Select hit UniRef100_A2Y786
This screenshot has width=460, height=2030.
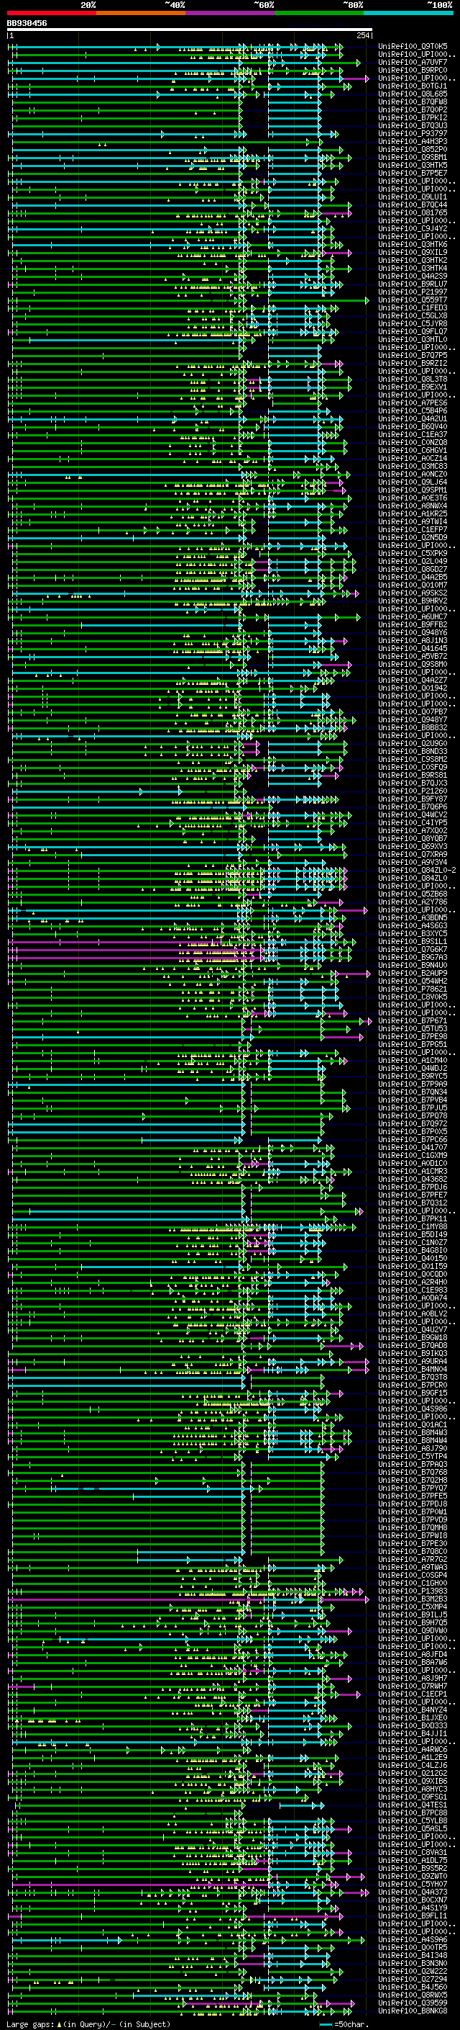point(413,902)
